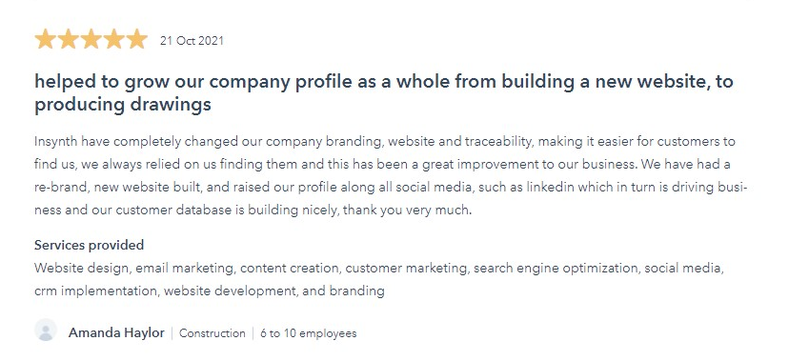This screenshot has width=789, height=361.
Task: Click the review headline about company profile
Action: (384, 93)
